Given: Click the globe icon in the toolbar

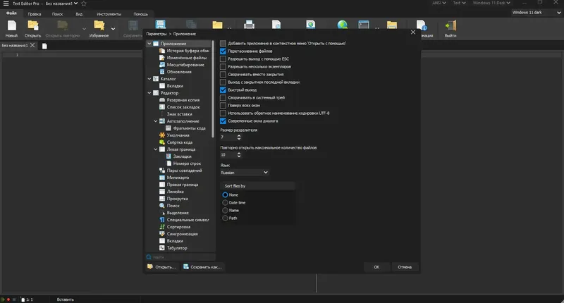Looking at the screenshot, I should (343, 25).
